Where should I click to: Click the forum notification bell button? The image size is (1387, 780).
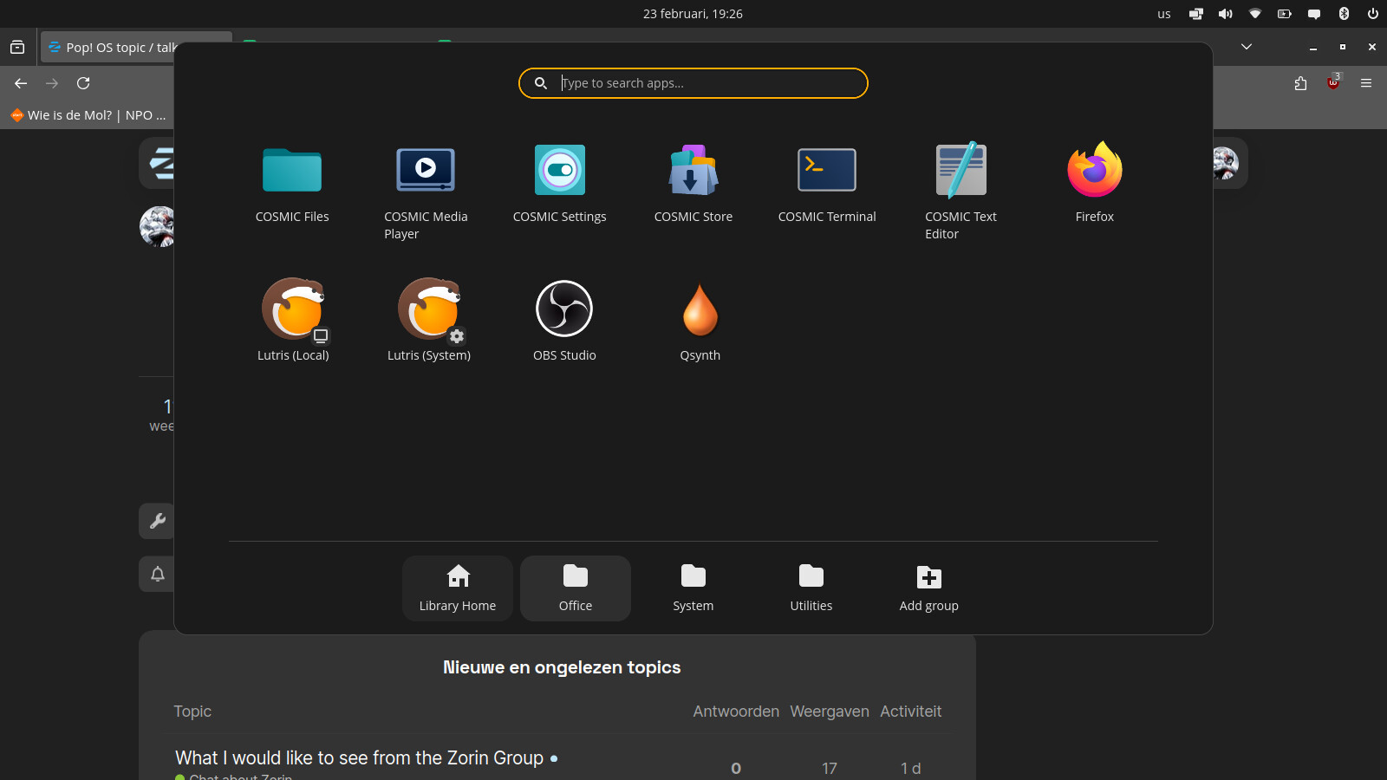pyautogui.click(x=157, y=574)
